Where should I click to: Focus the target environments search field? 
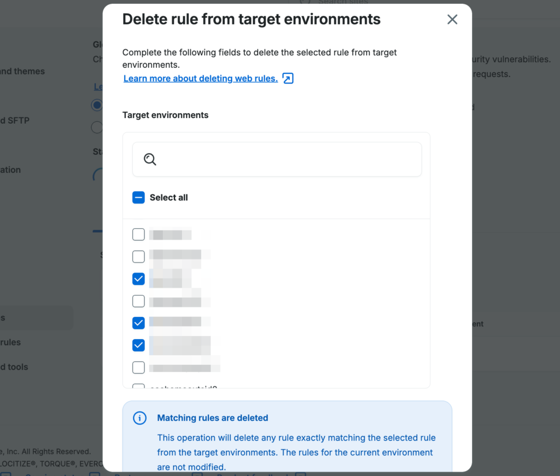point(284,159)
